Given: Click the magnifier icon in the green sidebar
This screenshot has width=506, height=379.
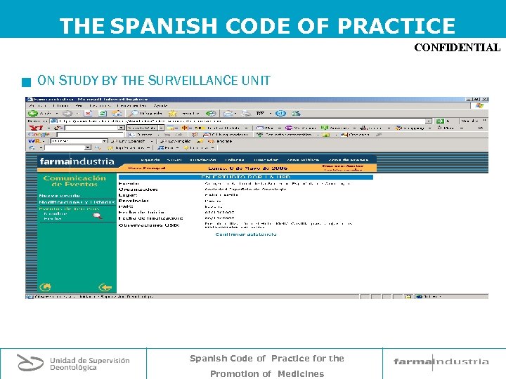Looking at the screenshot, I should [97, 216].
